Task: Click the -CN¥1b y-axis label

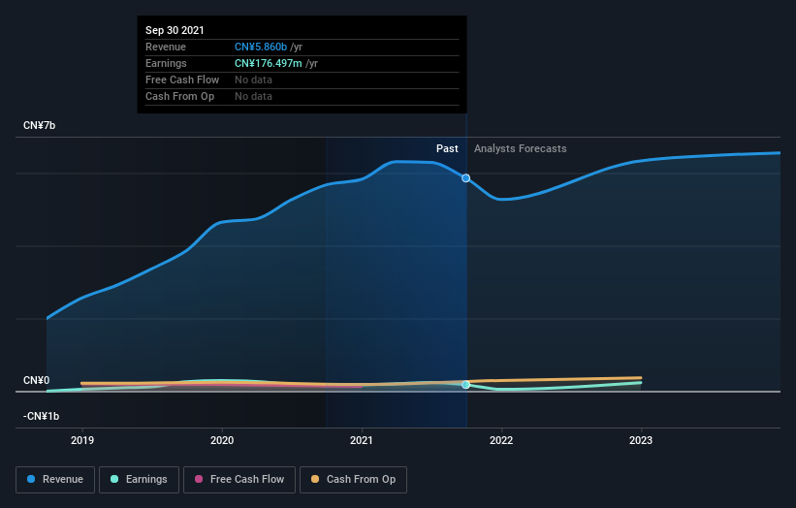Action: (41, 416)
